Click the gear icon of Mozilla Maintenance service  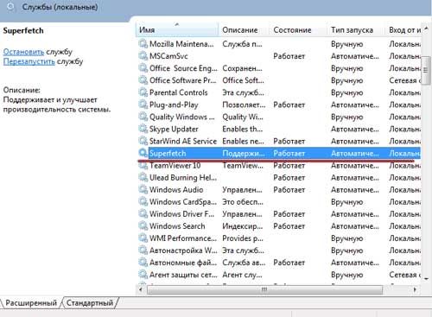pos(143,44)
